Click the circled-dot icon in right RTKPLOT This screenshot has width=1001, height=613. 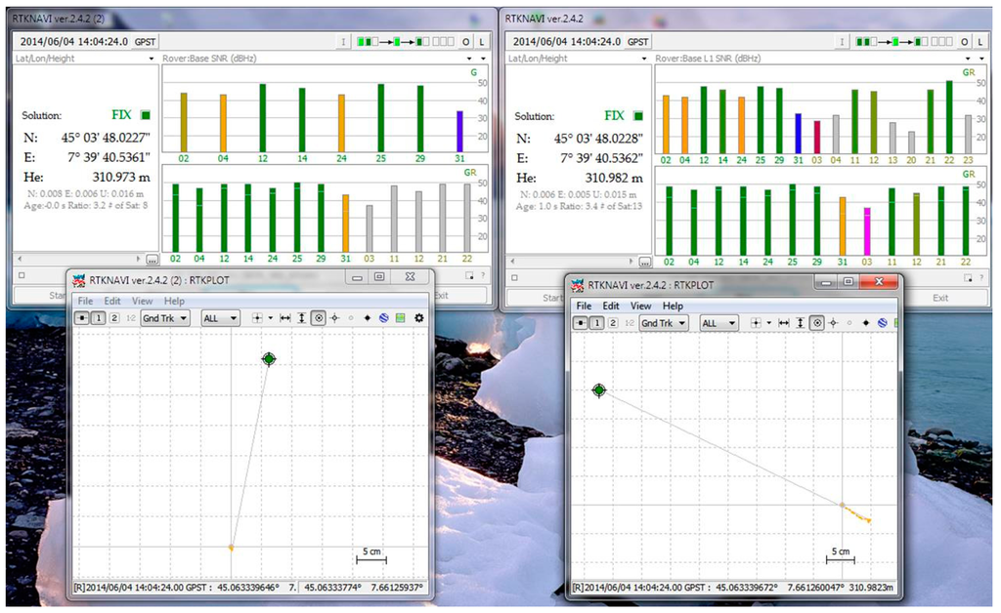[816, 323]
